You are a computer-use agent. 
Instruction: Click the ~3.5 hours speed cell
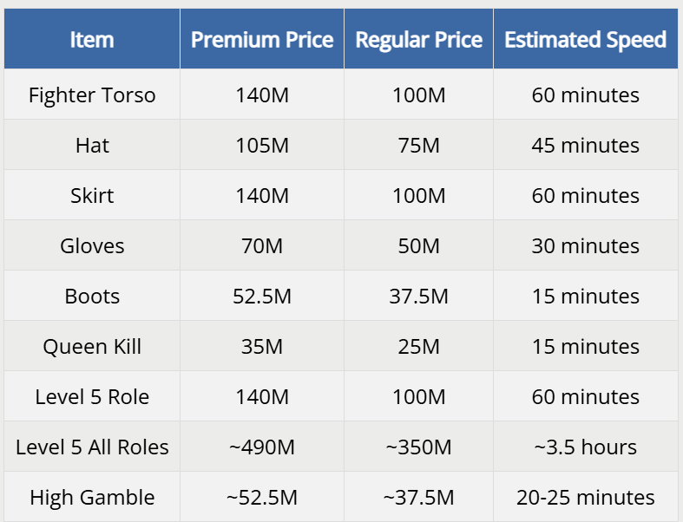(x=585, y=447)
